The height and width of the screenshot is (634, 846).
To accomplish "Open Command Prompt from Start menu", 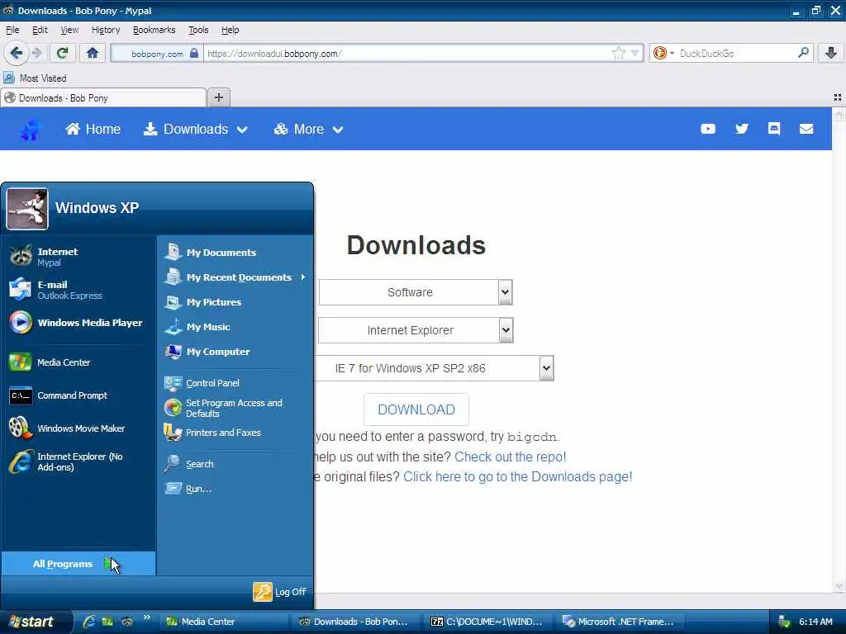I will click(x=78, y=395).
